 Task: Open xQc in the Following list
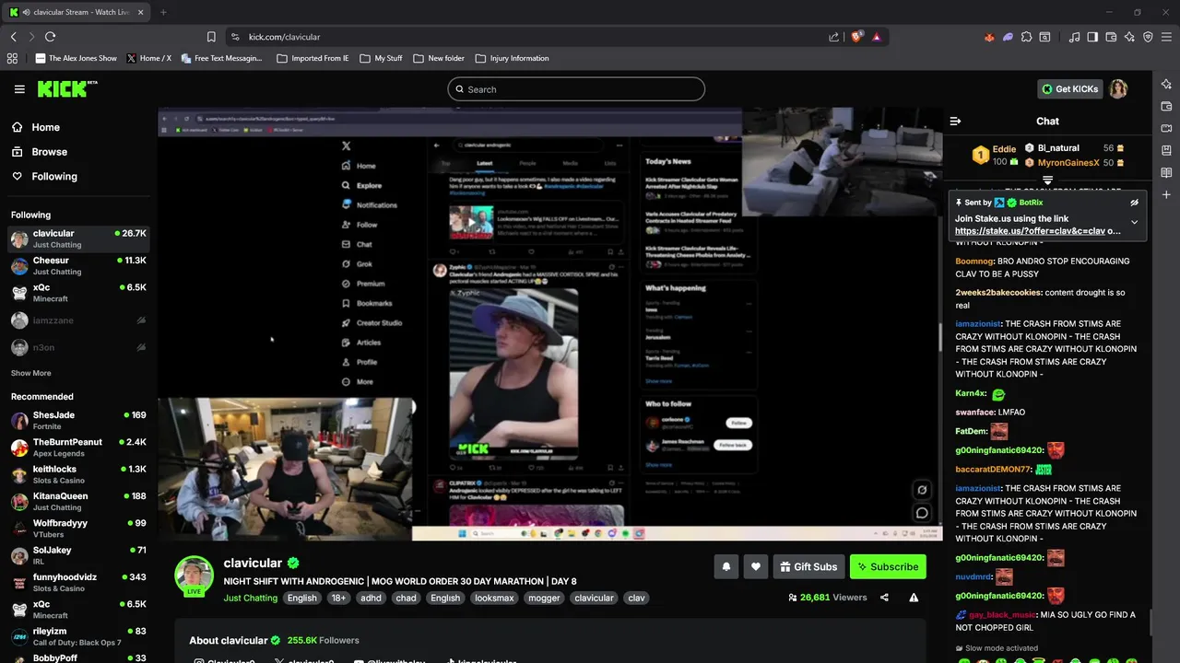(x=78, y=293)
